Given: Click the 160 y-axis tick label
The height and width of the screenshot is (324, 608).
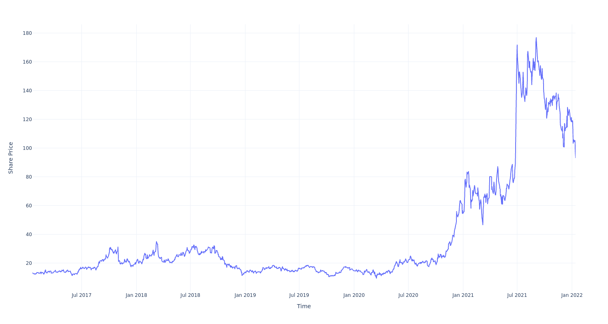Looking at the screenshot, I should point(27,62).
